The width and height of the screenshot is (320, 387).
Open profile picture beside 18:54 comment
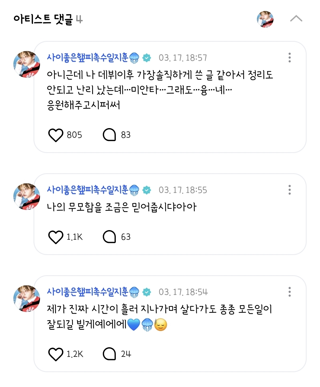27,299
